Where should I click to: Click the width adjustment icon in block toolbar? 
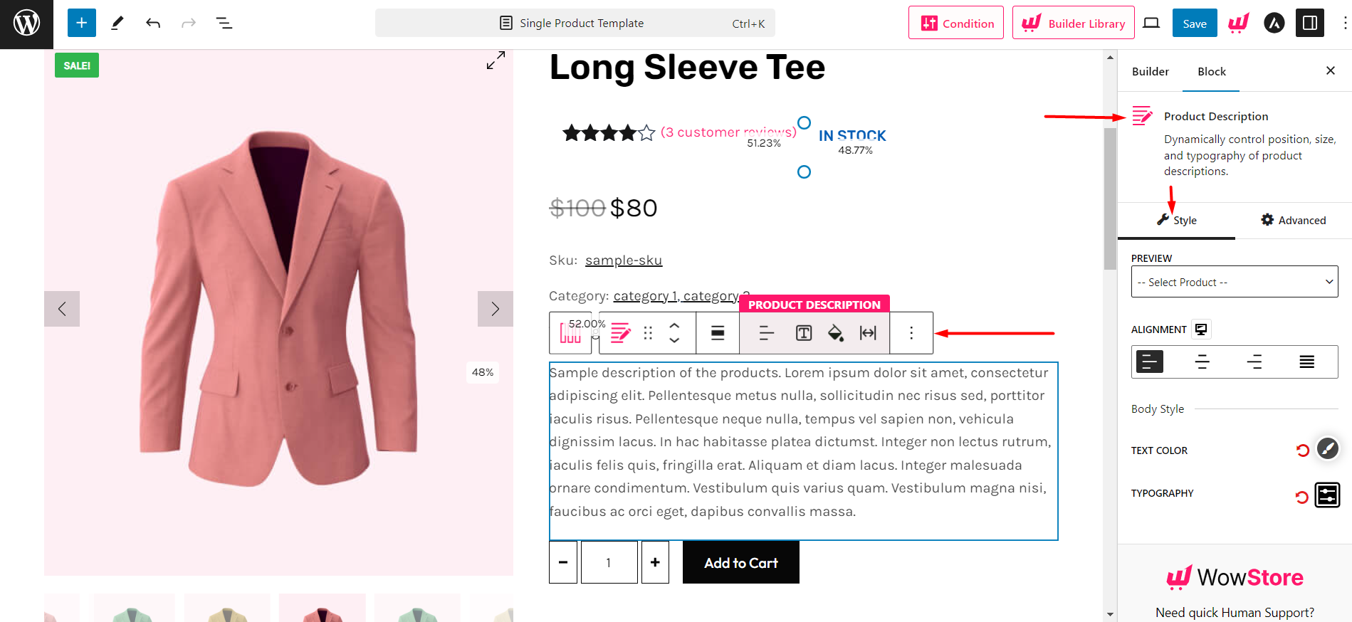coord(868,332)
